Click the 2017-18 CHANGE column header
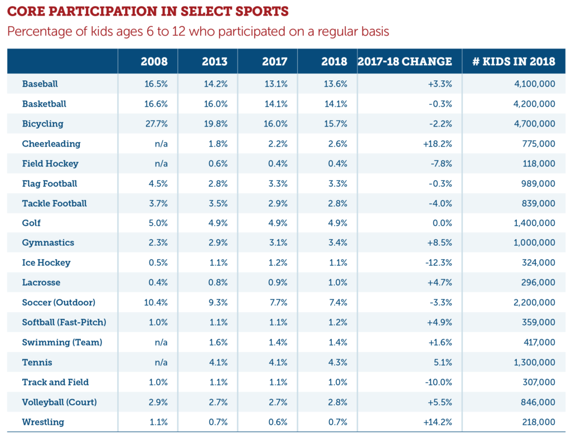The height and width of the screenshot is (437, 571). (x=405, y=61)
